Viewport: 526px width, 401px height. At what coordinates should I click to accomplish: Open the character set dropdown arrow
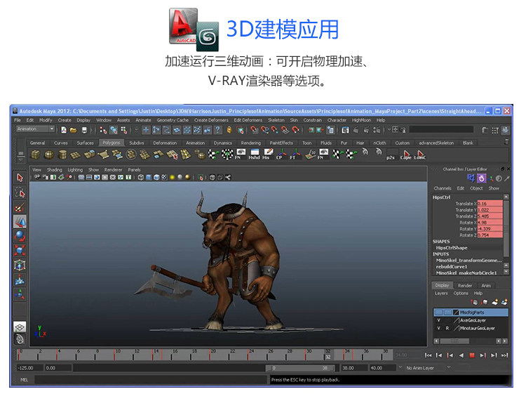(x=449, y=367)
